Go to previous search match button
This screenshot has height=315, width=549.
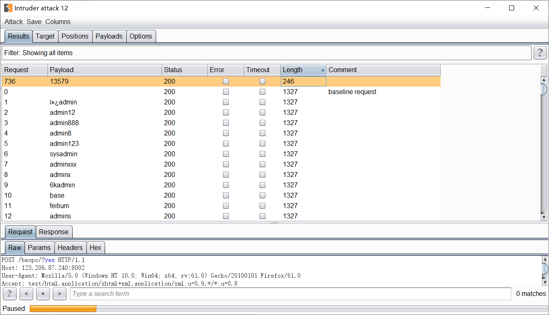(26, 293)
